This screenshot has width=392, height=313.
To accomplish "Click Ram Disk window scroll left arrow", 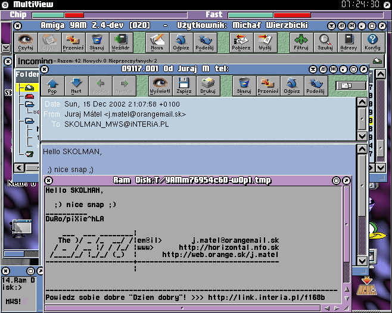I will (x=326, y=308).
